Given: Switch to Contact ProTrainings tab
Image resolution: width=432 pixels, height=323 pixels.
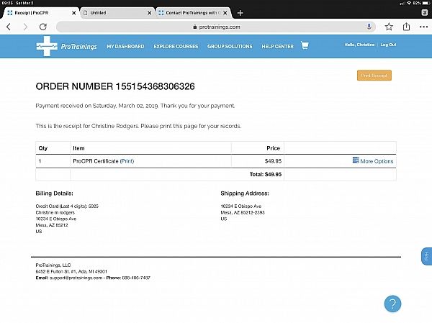Looking at the screenshot, I should pos(193,13).
